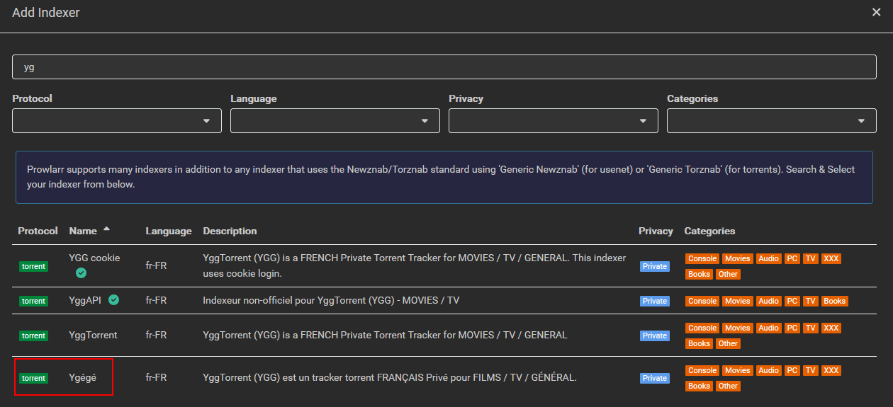Click the Books category tag for YggAPI
This screenshot has width=893, height=407.
834,301
